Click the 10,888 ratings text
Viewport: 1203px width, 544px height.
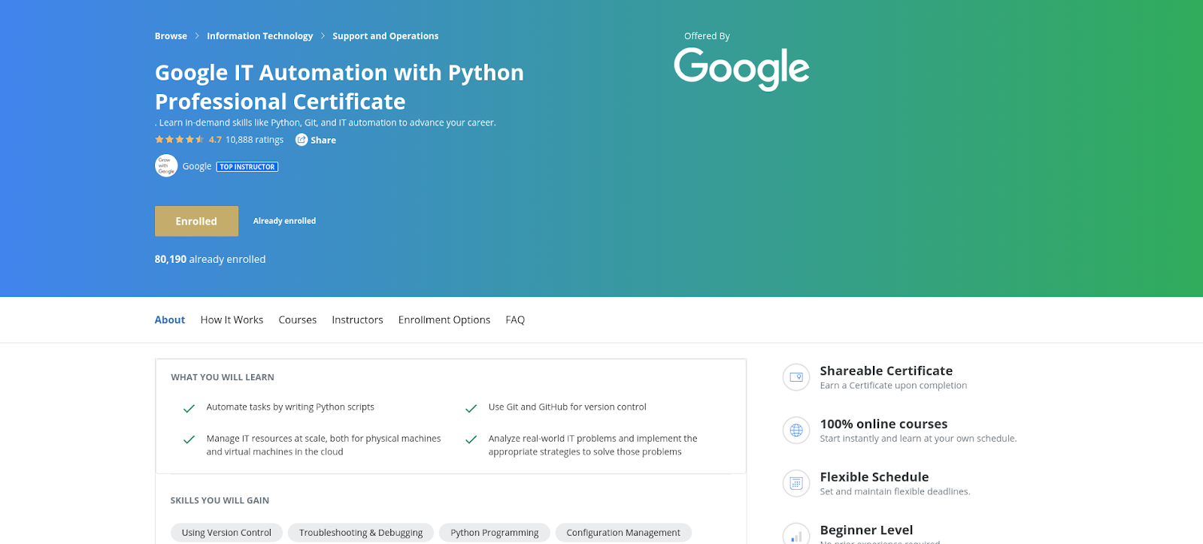[x=255, y=140]
